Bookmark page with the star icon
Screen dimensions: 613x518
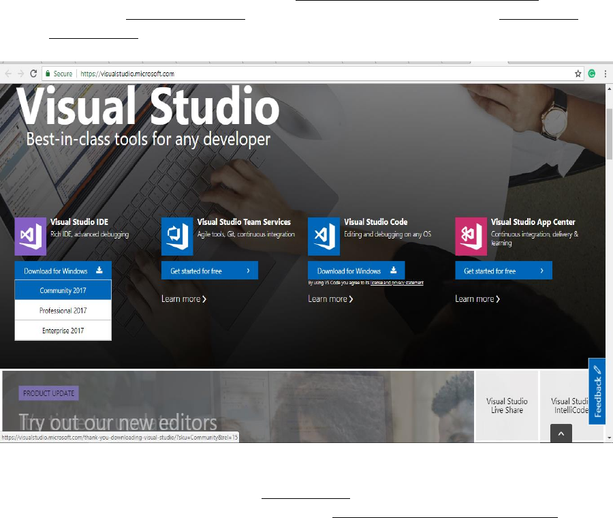pyautogui.click(x=578, y=74)
